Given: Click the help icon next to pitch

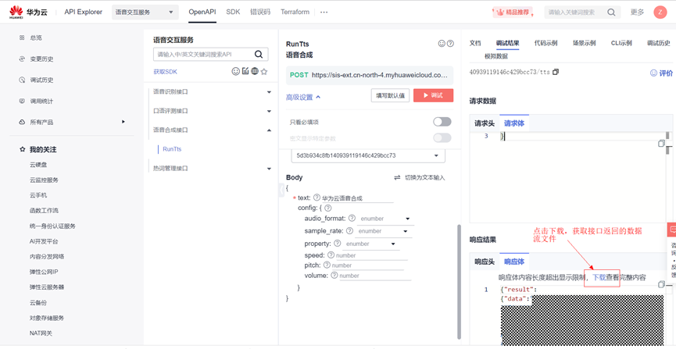Looking at the screenshot, I should (327, 265).
